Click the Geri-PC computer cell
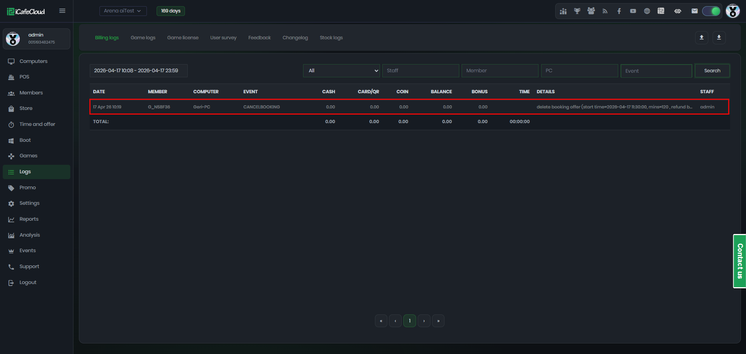Screen dimensions: 746x354 click(x=202, y=107)
